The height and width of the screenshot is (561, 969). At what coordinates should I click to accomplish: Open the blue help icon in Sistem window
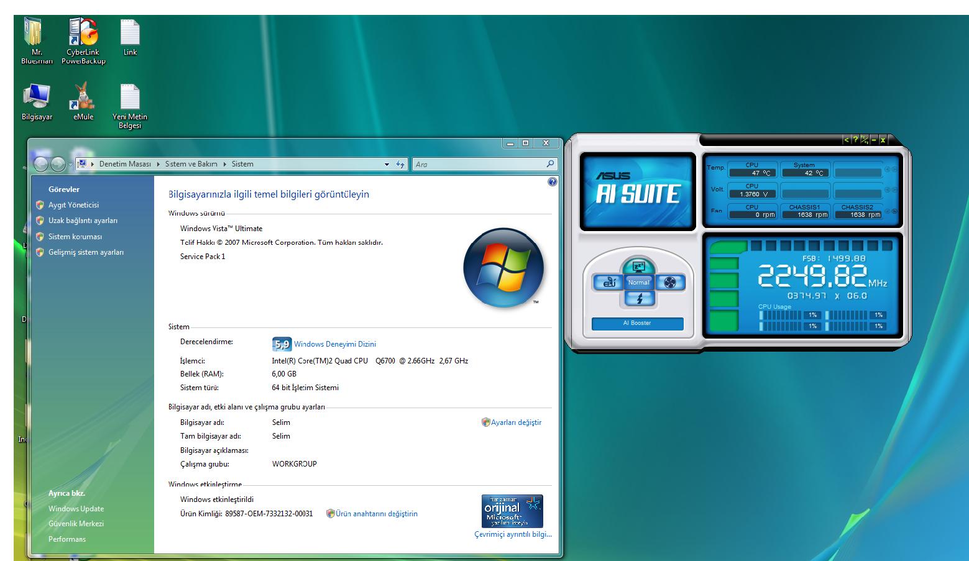(553, 181)
